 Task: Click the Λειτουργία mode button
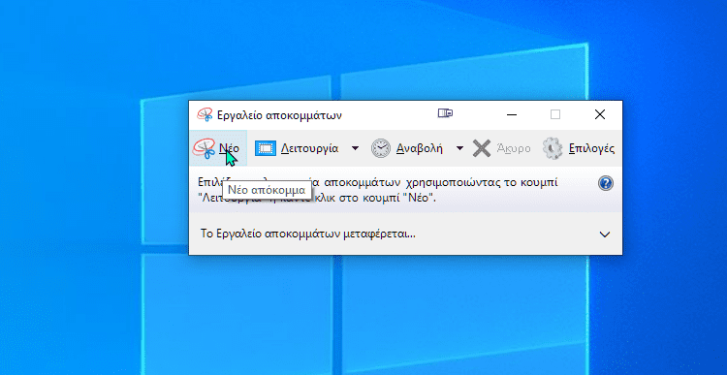tap(297, 149)
